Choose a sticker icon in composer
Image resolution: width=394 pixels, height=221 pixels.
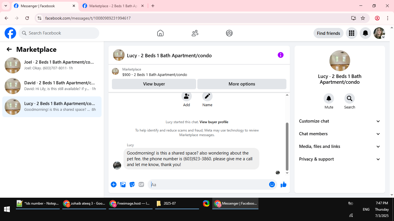pyautogui.click(x=132, y=184)
